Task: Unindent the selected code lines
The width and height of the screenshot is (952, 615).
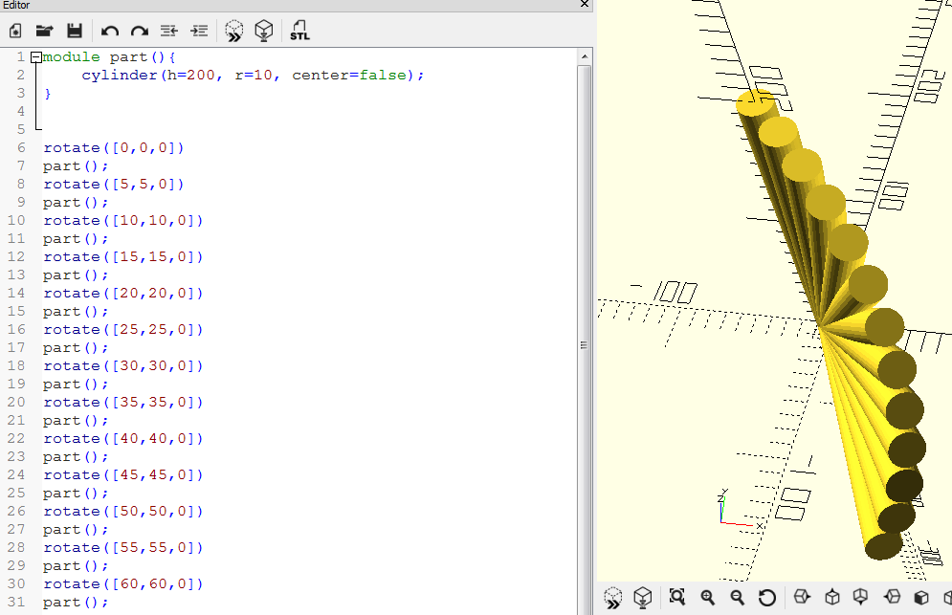Action: tap(168, 32)
